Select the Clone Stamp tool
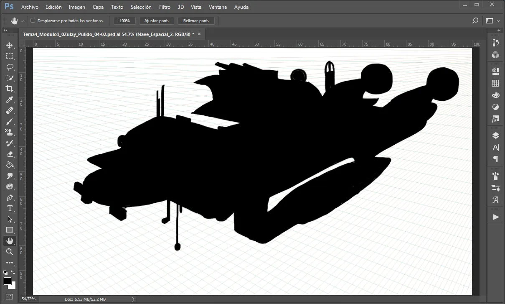505x304 pixels. point(10,132)
